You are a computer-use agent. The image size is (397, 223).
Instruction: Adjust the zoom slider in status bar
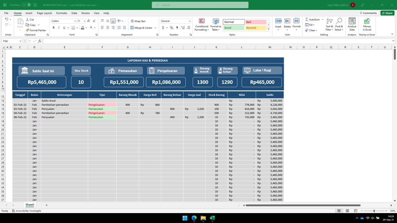(x=374, y=211)
